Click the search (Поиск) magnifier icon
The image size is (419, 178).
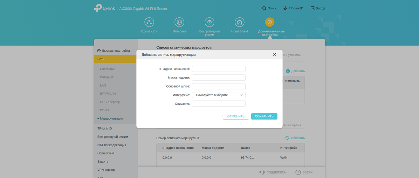[x=264, y=8]
